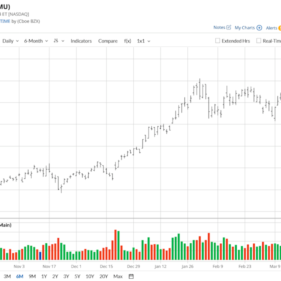This screenshot has width=281, height=281.
Task: Open the Indicators menu
Action: point(81,41)
